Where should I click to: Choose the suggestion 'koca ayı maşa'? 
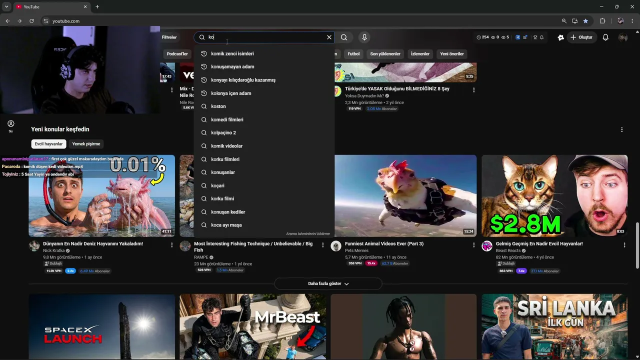tap(264, 225)
